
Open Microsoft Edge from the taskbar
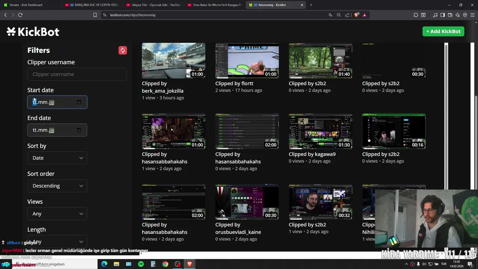coord(104,264)
